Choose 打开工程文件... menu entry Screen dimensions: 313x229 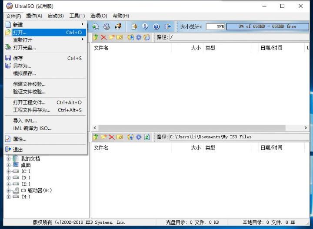[x=45, y=102]
